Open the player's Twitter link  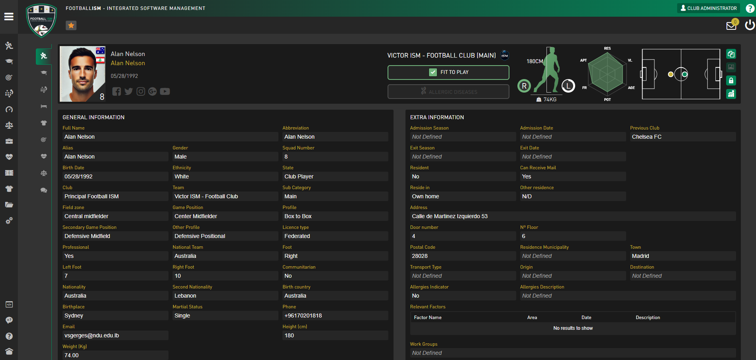(128, 91)
